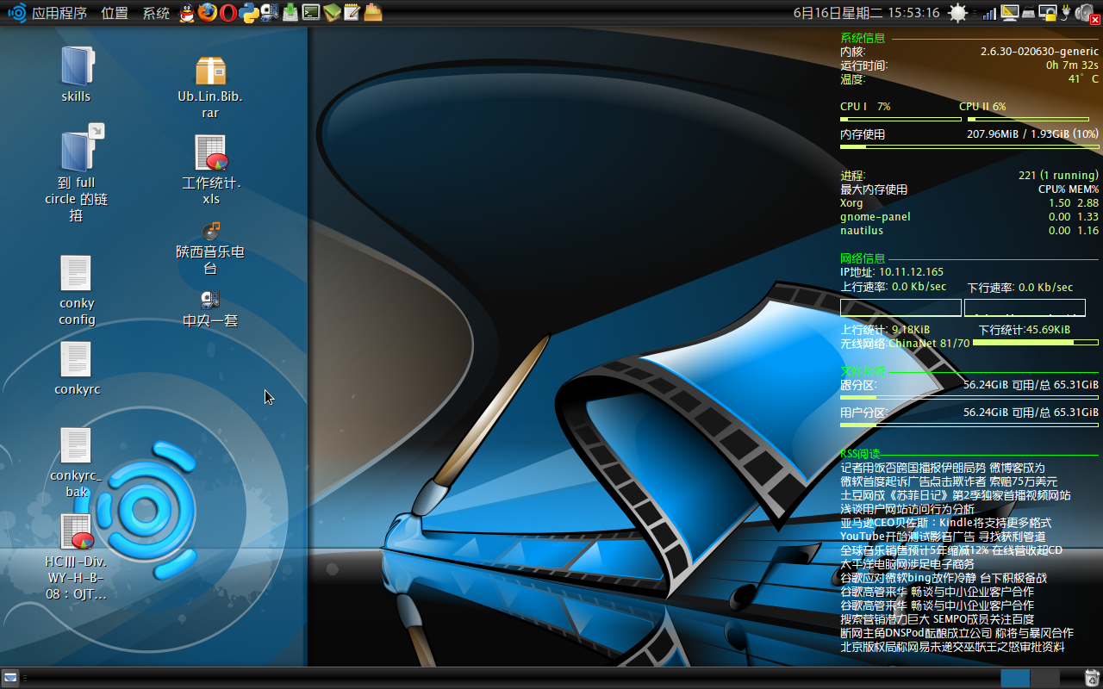
Task: Switch to the second gray workspace
Action: coord(1045,678)
